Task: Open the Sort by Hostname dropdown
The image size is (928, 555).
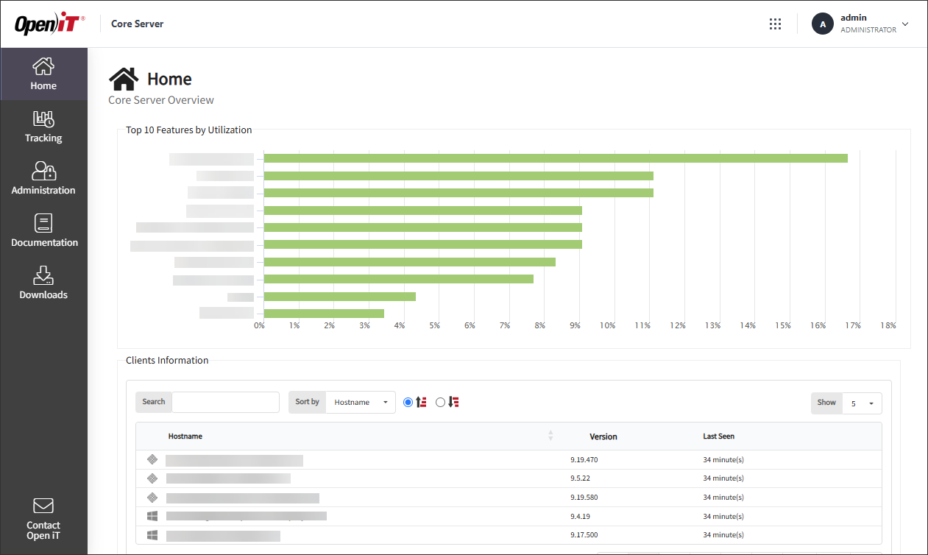Action: click(x=361, y=402)
